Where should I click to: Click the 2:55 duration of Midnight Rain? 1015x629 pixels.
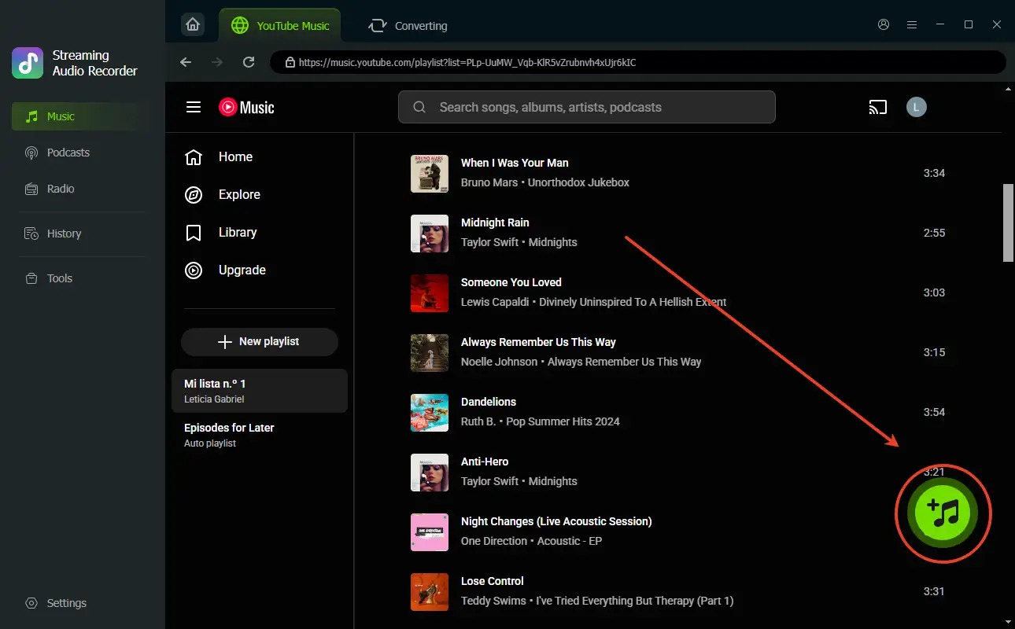pyautogui.click(x=934, y=233)
